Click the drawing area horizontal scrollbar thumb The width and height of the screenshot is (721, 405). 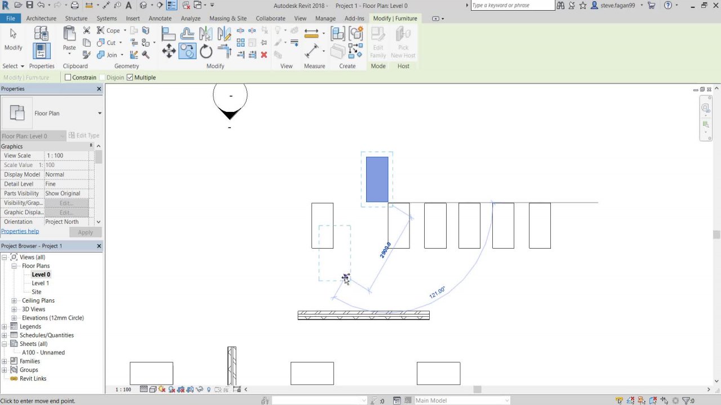[x=477, y=389]
